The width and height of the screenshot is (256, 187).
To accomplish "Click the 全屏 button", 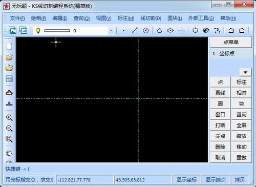I will pos(241,125).
